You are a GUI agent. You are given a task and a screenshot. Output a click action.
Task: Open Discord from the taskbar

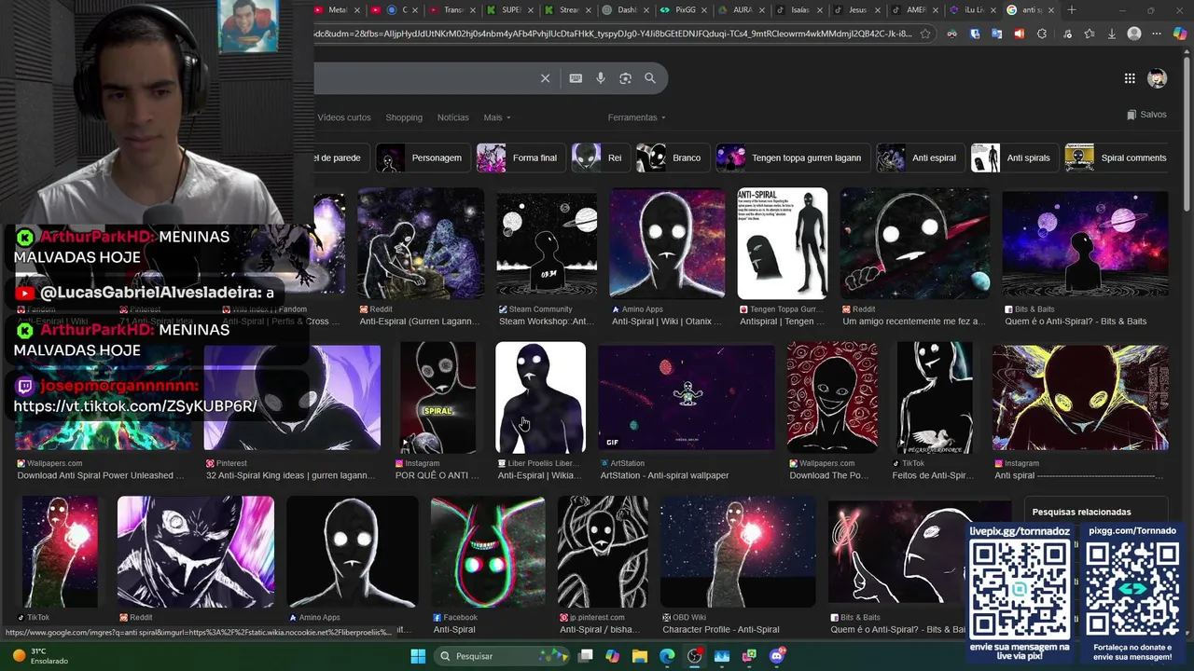777,656
